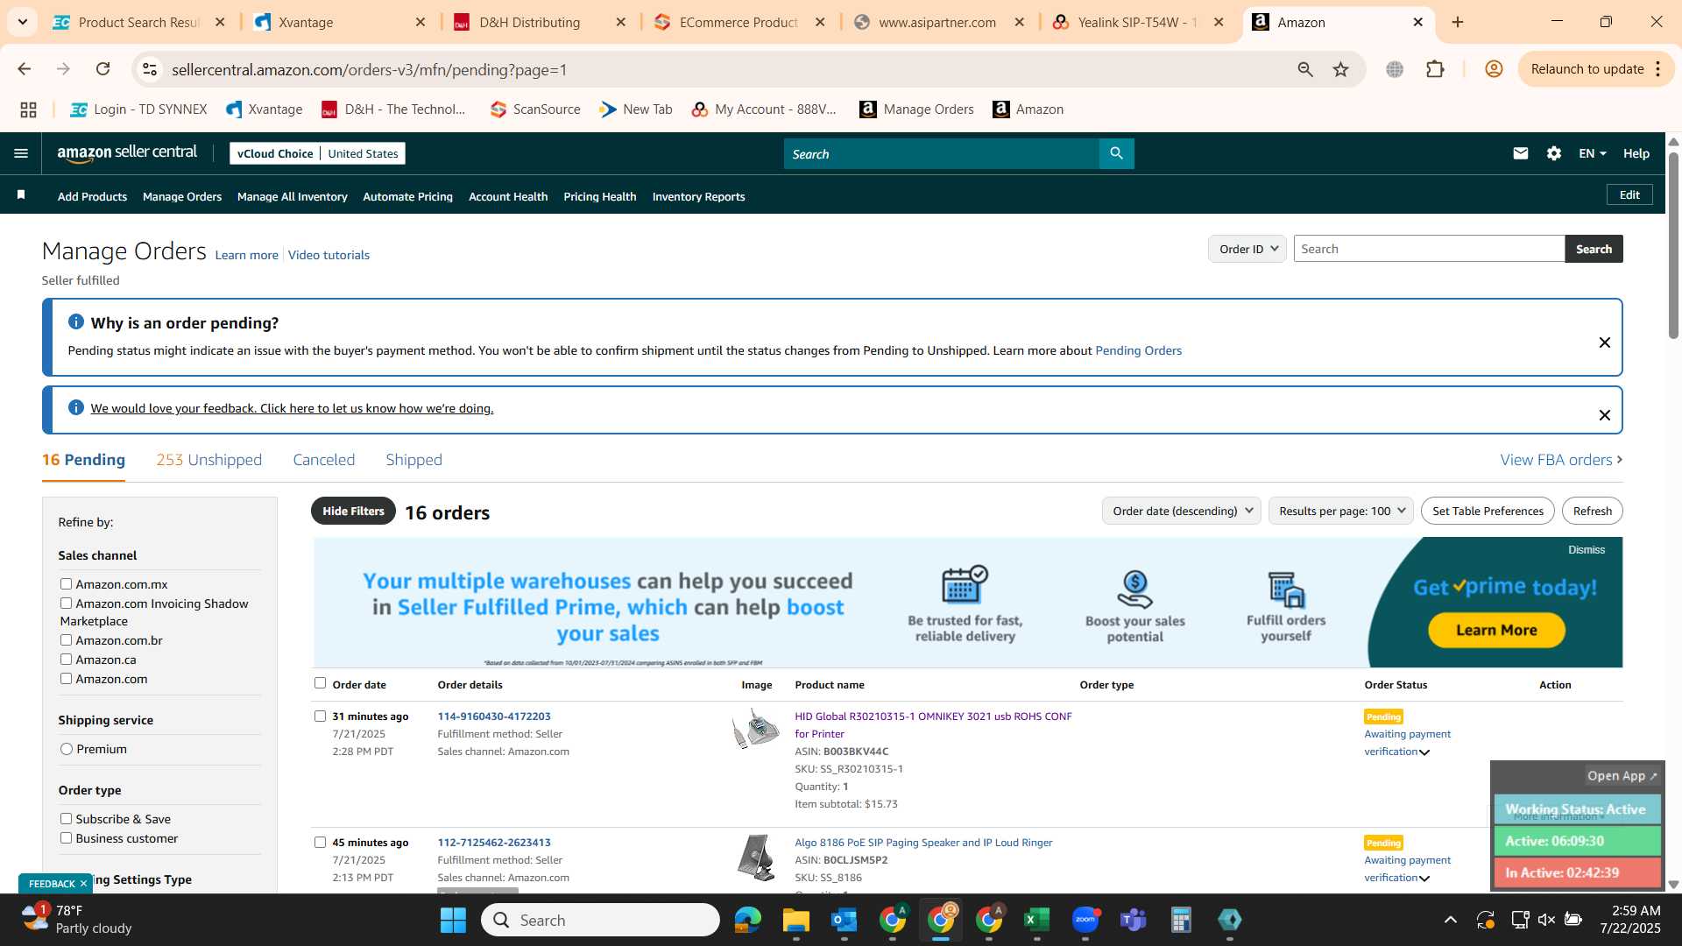
Task: Click the Seller Central search magnifier button
Action: click(1116, 153)
